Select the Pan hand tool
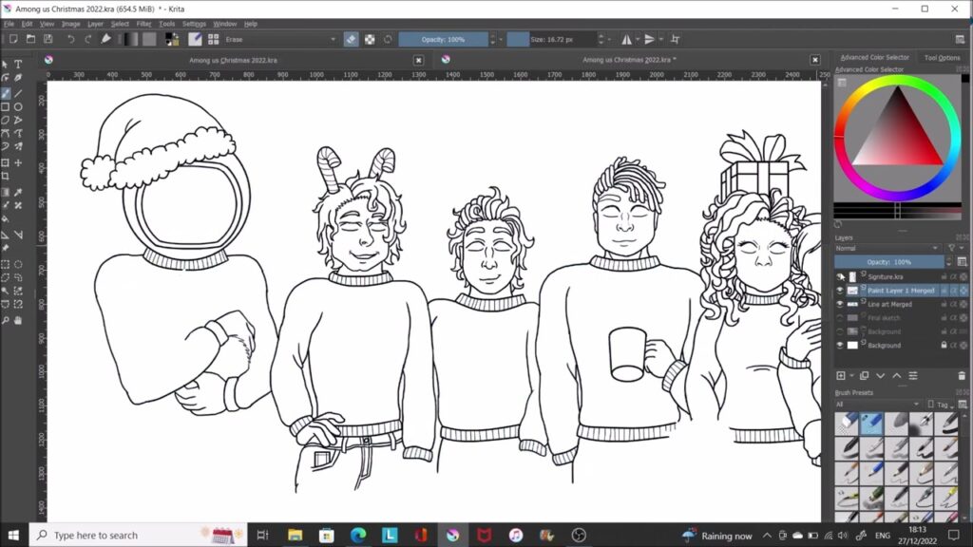Screen dimensions: 973x547 pyautogui.click(x=18, y=320)
